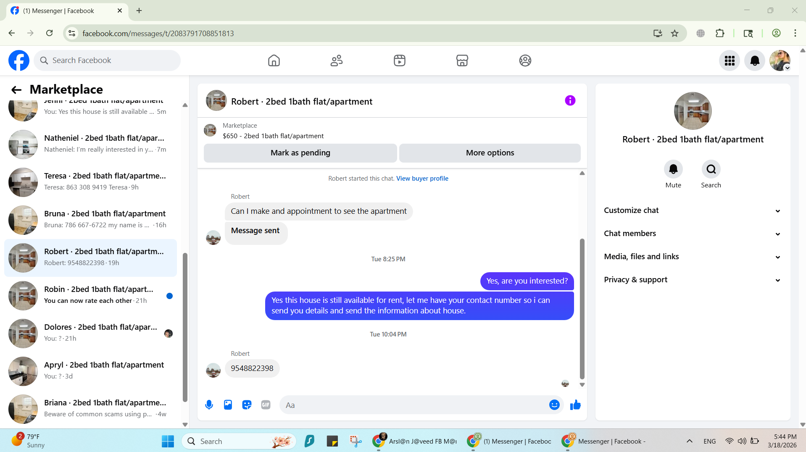Click the Aa message input box
The width and height of the screenshot is (806, 452).
point(414,405)
